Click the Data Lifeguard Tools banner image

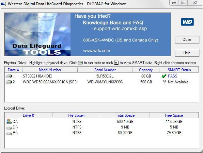[38, 34]
